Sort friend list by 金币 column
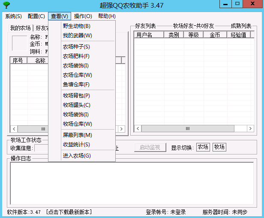Viewport: 264px width, 218px height. 215,35
